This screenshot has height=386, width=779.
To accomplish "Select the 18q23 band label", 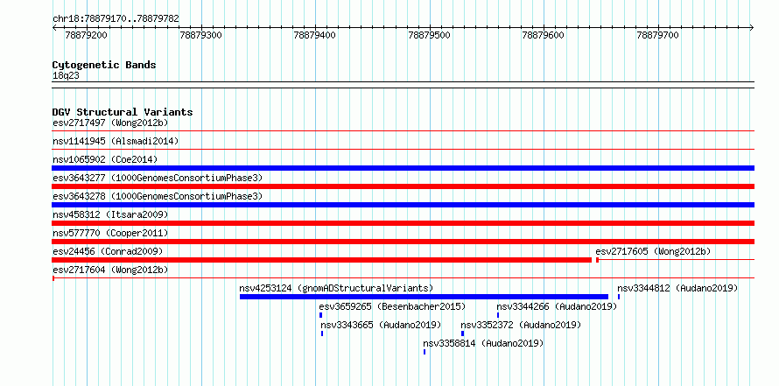I will pos(66,76).
